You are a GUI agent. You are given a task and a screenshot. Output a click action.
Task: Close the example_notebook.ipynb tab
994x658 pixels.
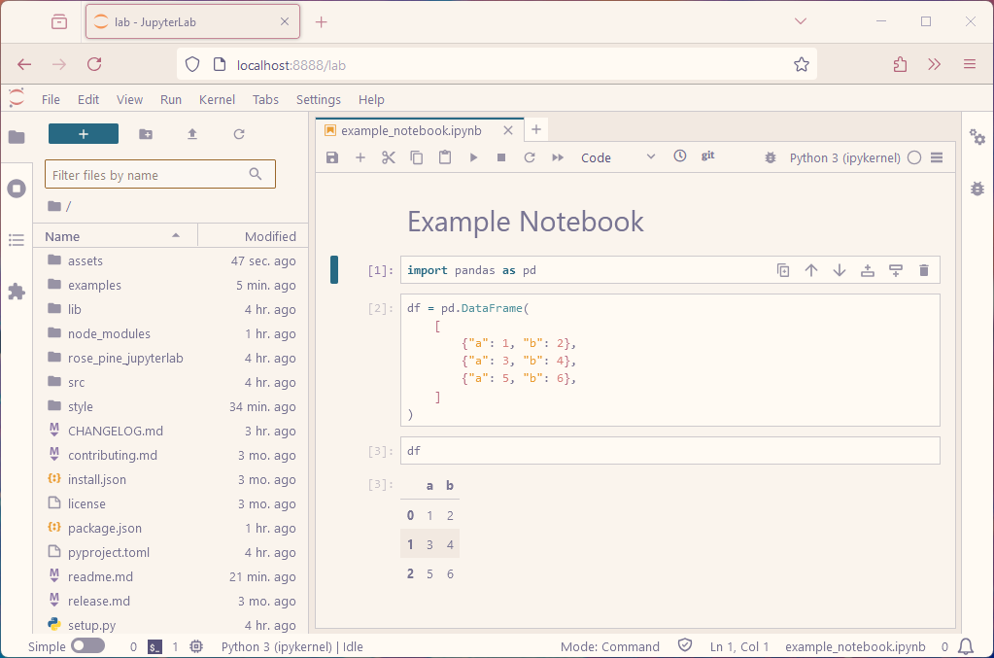coord(508,130)
